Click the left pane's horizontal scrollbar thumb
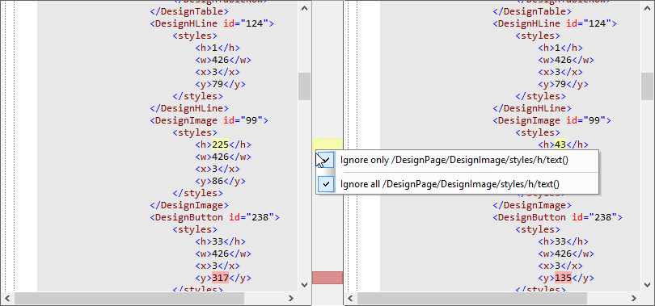Viewport: 655px width, 306px height. pos(129,298)
